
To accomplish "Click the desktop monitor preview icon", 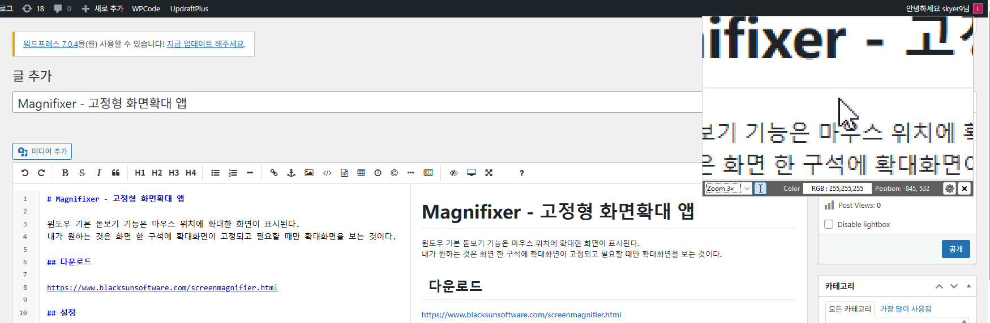I will click(472, 173).
